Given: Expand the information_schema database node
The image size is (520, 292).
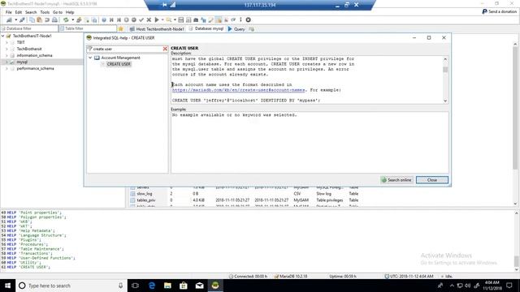Looking at the screenshot, I should (6, 55).
